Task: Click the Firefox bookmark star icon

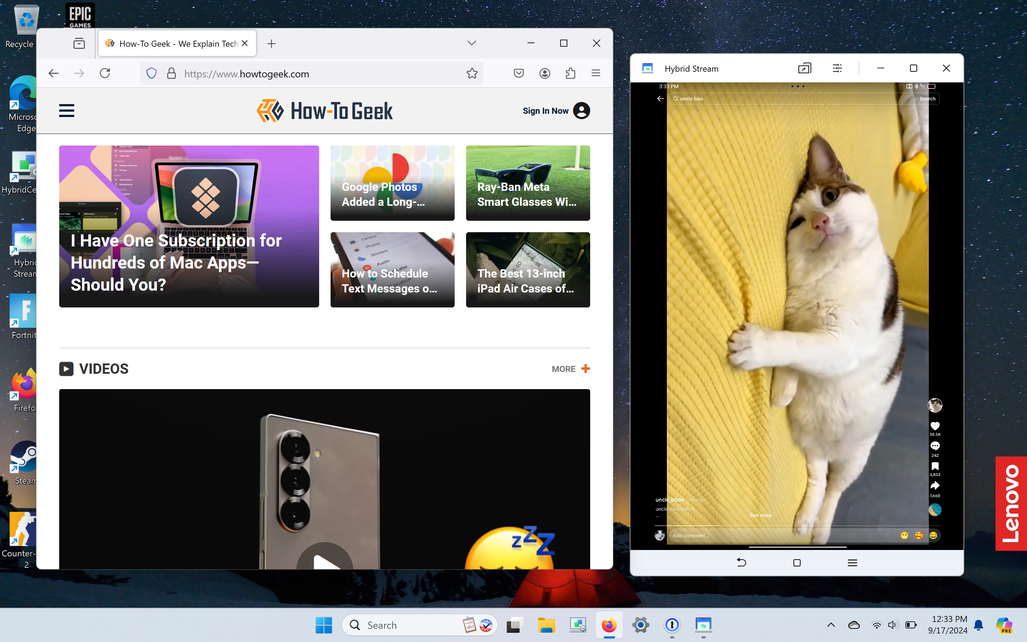Action: pyautogui.click(x=472, y=73)
